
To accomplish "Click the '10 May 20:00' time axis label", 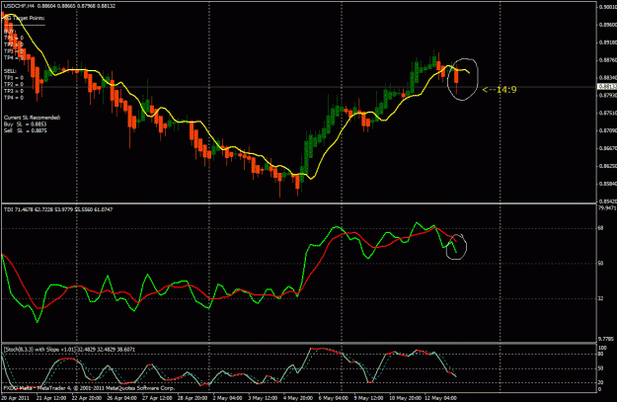I will (404, 398).
